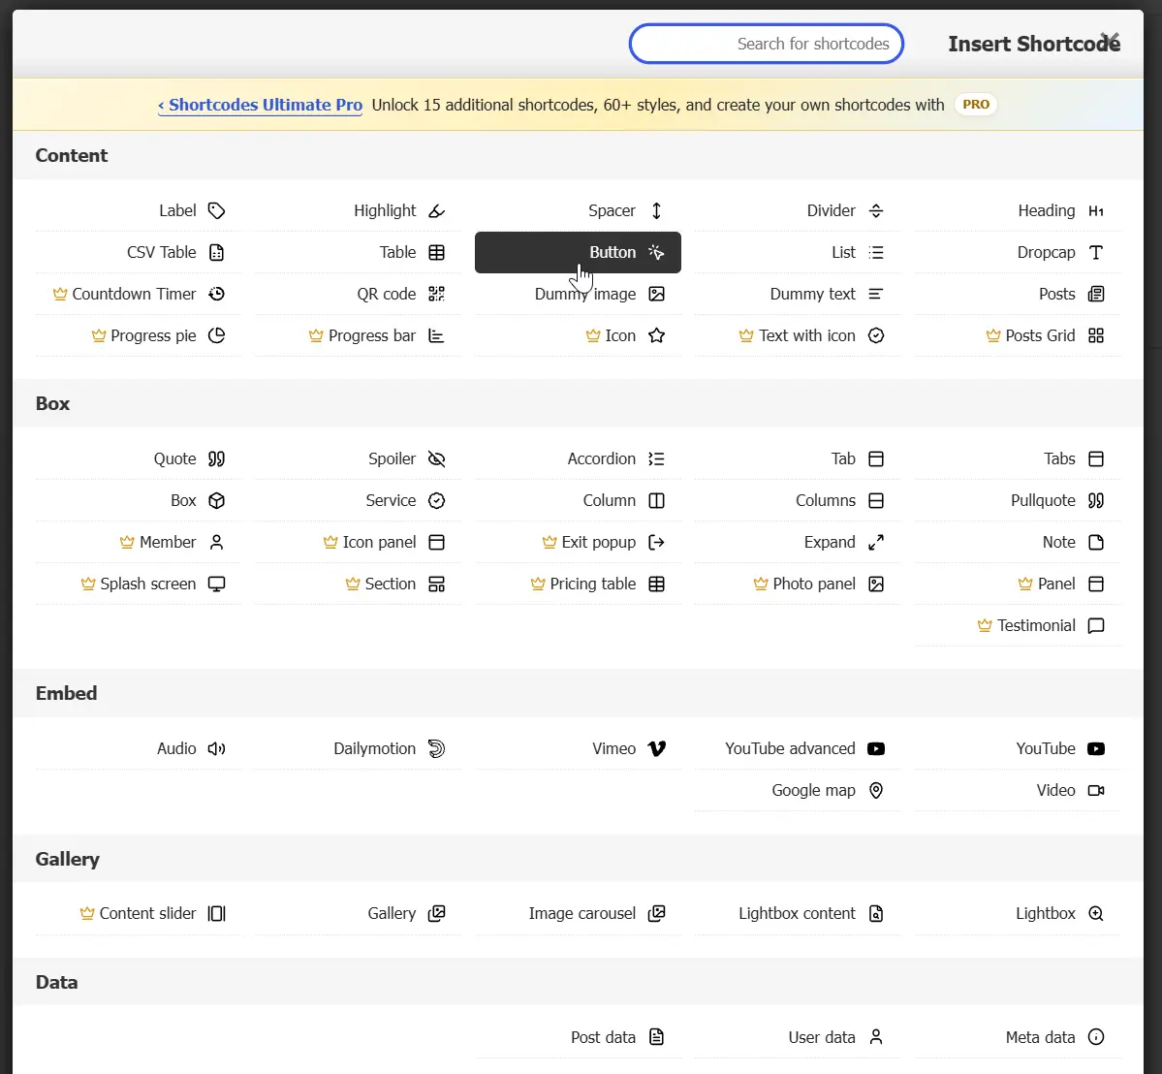Click the Highlight marker icon
Screen dimensions: 1162x1074
[x=436, y=211]
